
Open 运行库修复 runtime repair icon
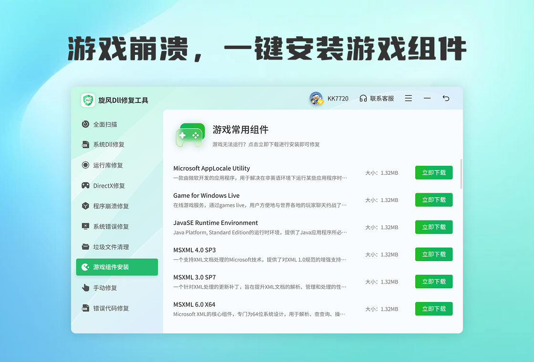[85, 165]
